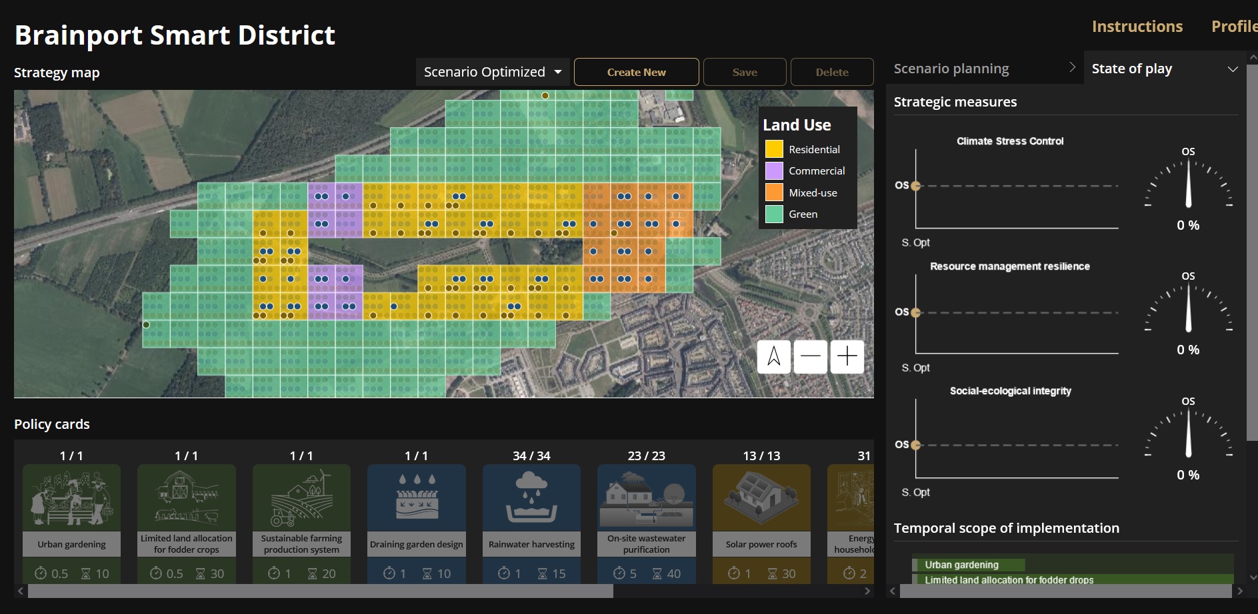Zoom out the strategy map
The height and width of the screenshot is (614, 1258).
pyautogui.click(x=810, y=357)
